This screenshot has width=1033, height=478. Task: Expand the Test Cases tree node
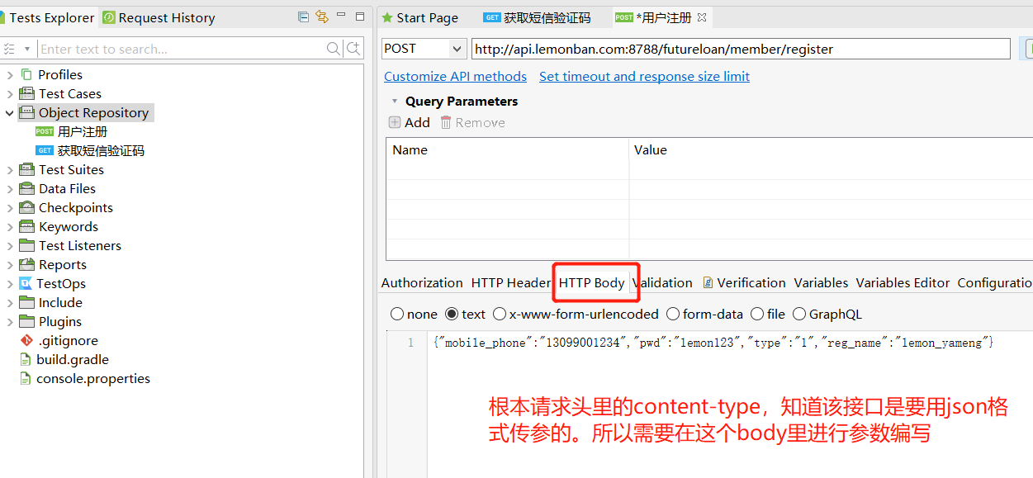pos(10,93)
